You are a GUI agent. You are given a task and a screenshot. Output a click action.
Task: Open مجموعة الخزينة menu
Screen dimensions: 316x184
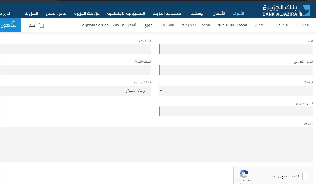click(167, 13)
